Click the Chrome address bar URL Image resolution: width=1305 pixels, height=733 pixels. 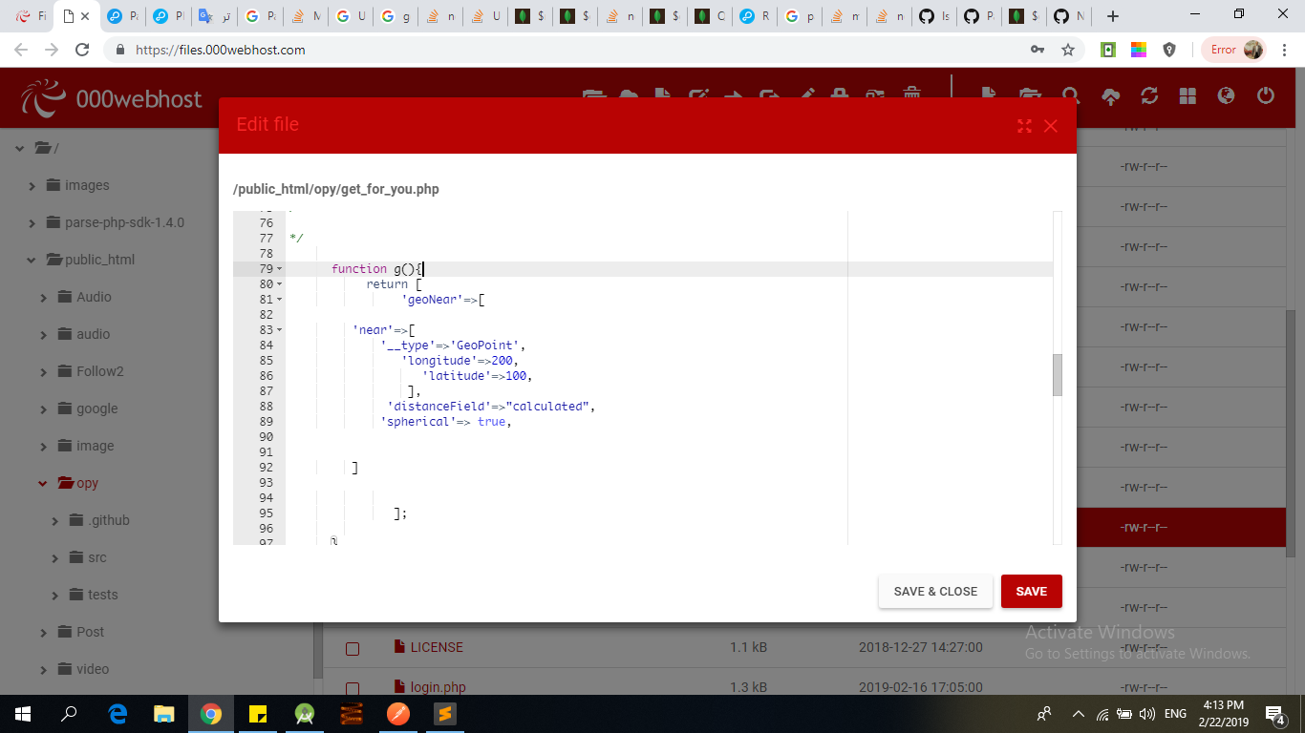tap(221, 50)
